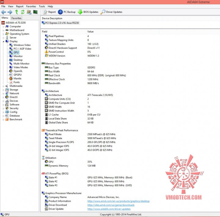Open the Driver Update aida64.com link

109,209
